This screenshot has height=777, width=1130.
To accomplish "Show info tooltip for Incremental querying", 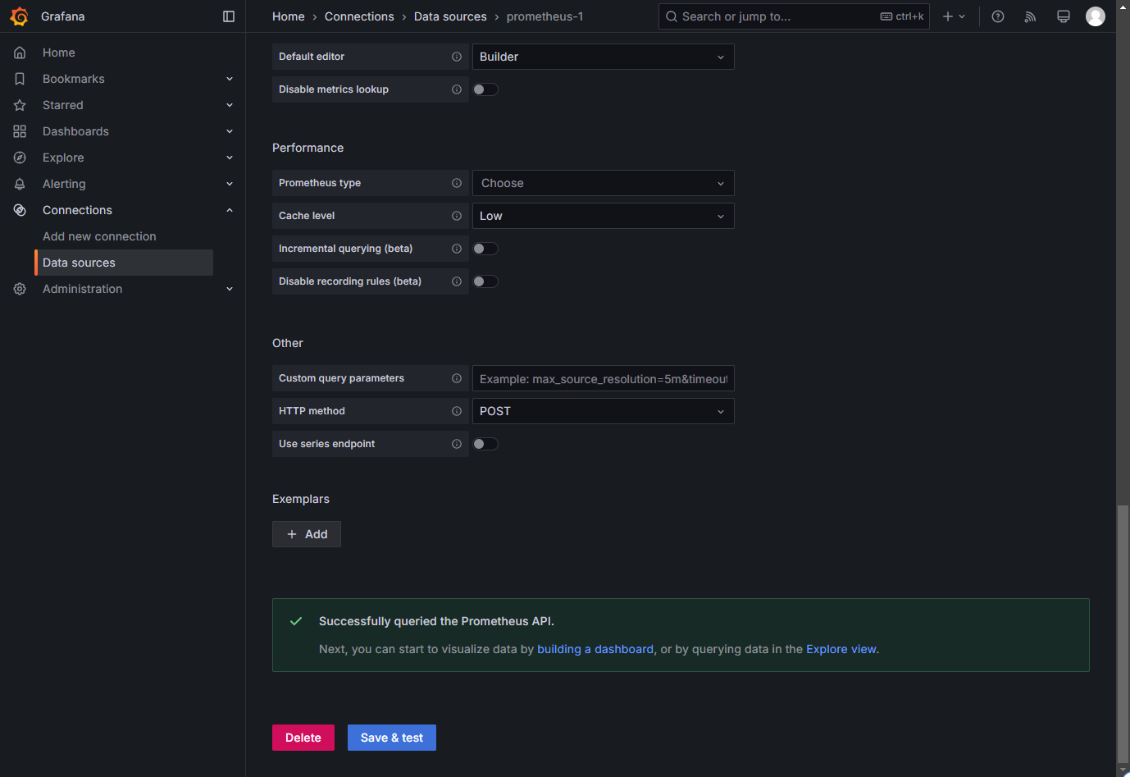I will point(457,249).
